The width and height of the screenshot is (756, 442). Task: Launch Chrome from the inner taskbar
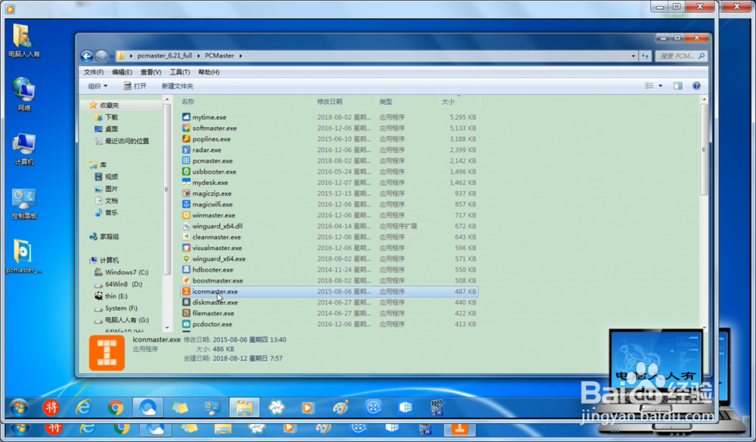click(115, 408)
